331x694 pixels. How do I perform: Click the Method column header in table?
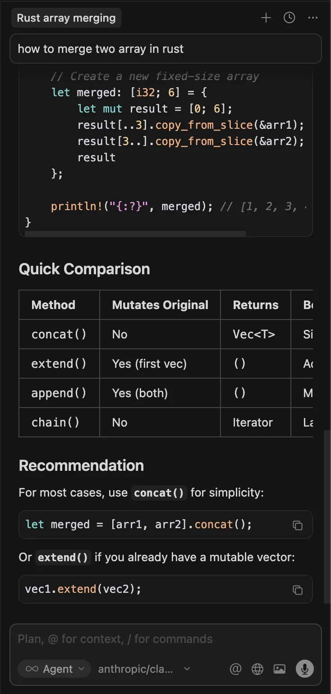tap(53, 305)
